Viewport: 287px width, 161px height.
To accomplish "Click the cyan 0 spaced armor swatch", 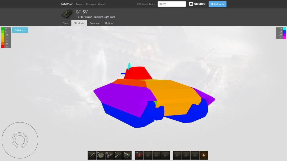I will 284,29.
